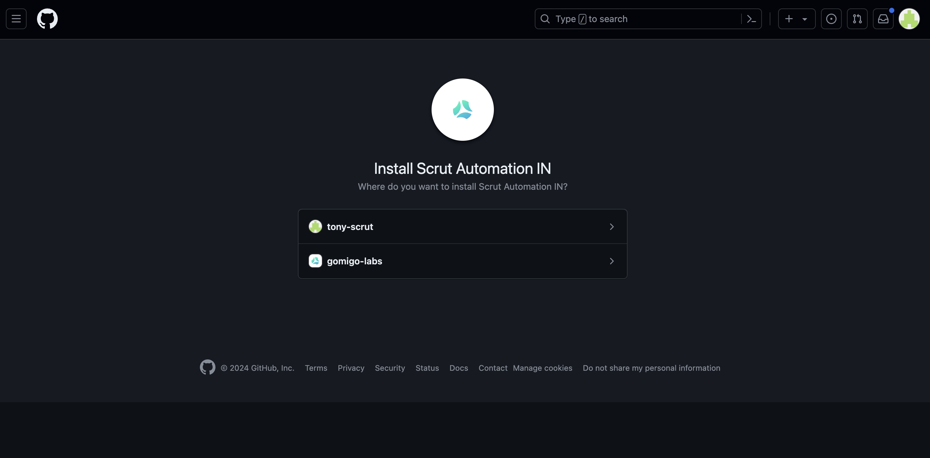Open the hamburger navigation menu
This screenshot has height=458, width=930.
pyautogui.click(x=16, y=19)
